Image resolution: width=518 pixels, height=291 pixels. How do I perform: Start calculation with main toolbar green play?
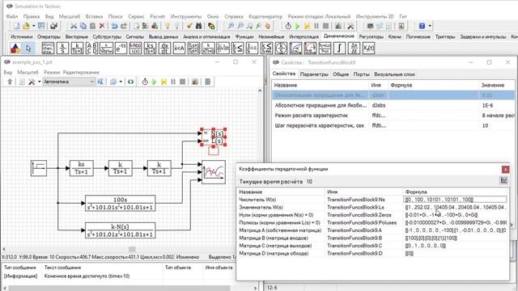(x=297, y=26)
